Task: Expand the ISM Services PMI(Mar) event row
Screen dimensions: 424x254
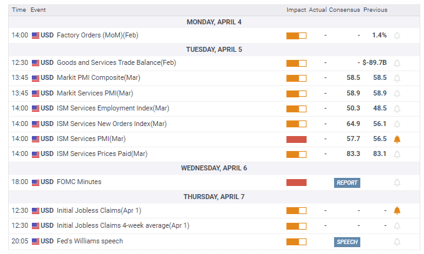Action: tap(91, 139)
